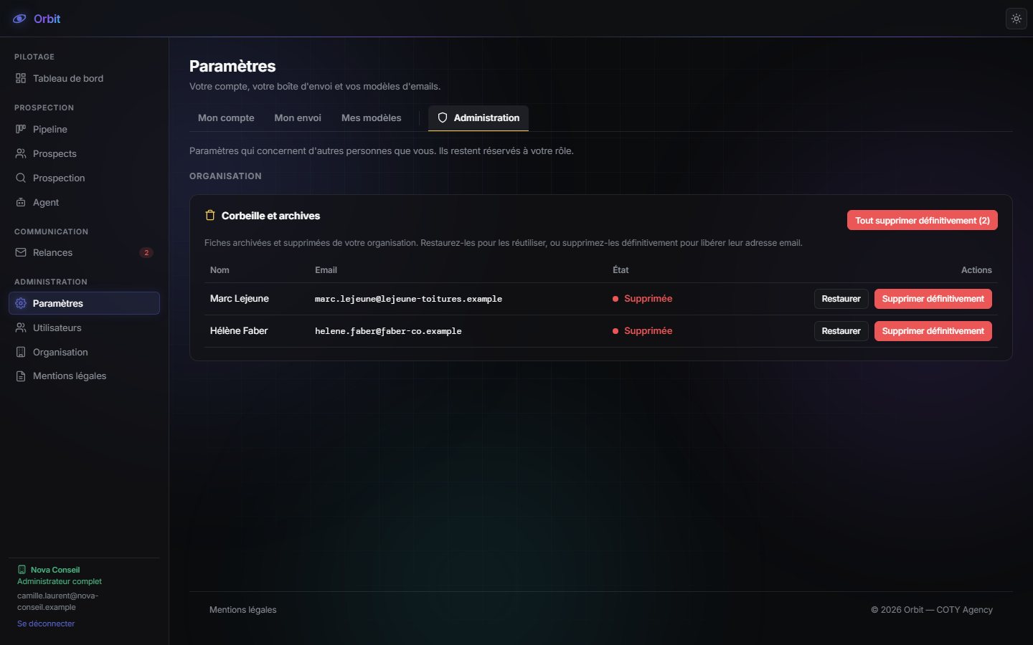This screenshot has height=645, width=1033.
Task: Select the Administration tab
Action: point(478,118)
